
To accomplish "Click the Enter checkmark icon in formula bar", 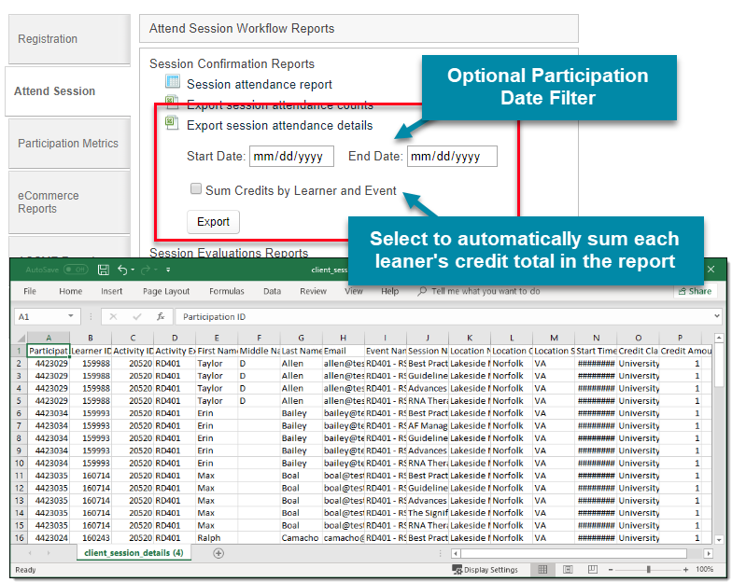I will [x=136, y=317].
